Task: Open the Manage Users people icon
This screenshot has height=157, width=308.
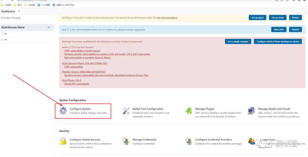Action: pos(252,141)
